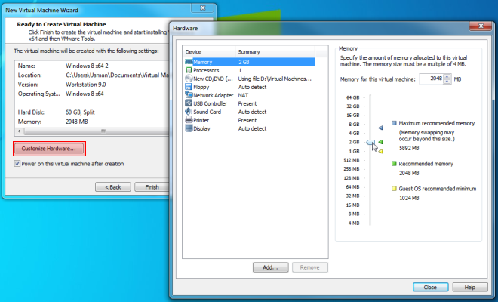This screenshot has width=498, height=302.
Task: Click the '5892 MB' maximum memory value
Action: (409, 148)
